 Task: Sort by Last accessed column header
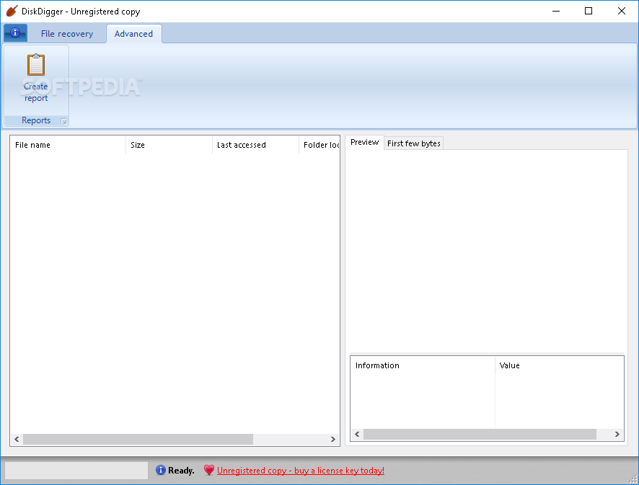[x=255, y=145]
